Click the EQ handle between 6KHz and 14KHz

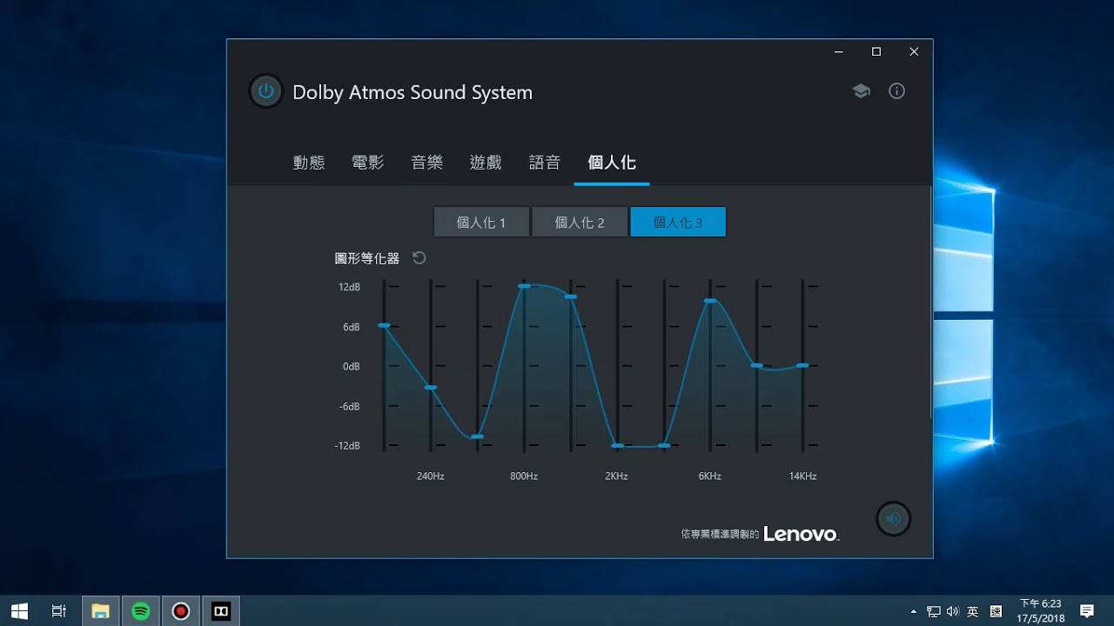point(757,365)
